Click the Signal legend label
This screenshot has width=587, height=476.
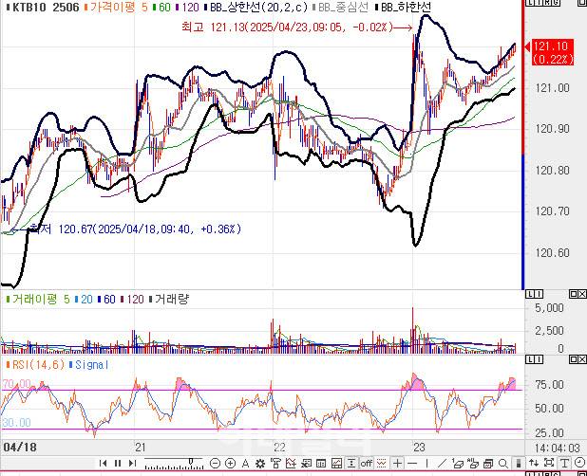coord(88,365)
